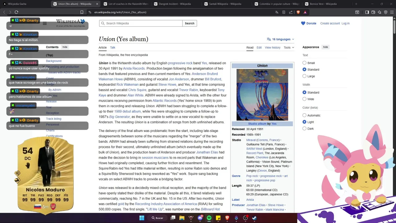Screen dimensions: 396x223
Task: Open the Arista Records link
Action: click(134, 68)
